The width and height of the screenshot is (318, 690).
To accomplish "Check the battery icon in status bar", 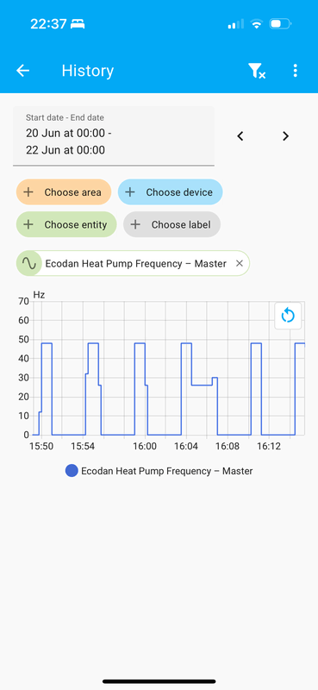I will tap(280, 24).
